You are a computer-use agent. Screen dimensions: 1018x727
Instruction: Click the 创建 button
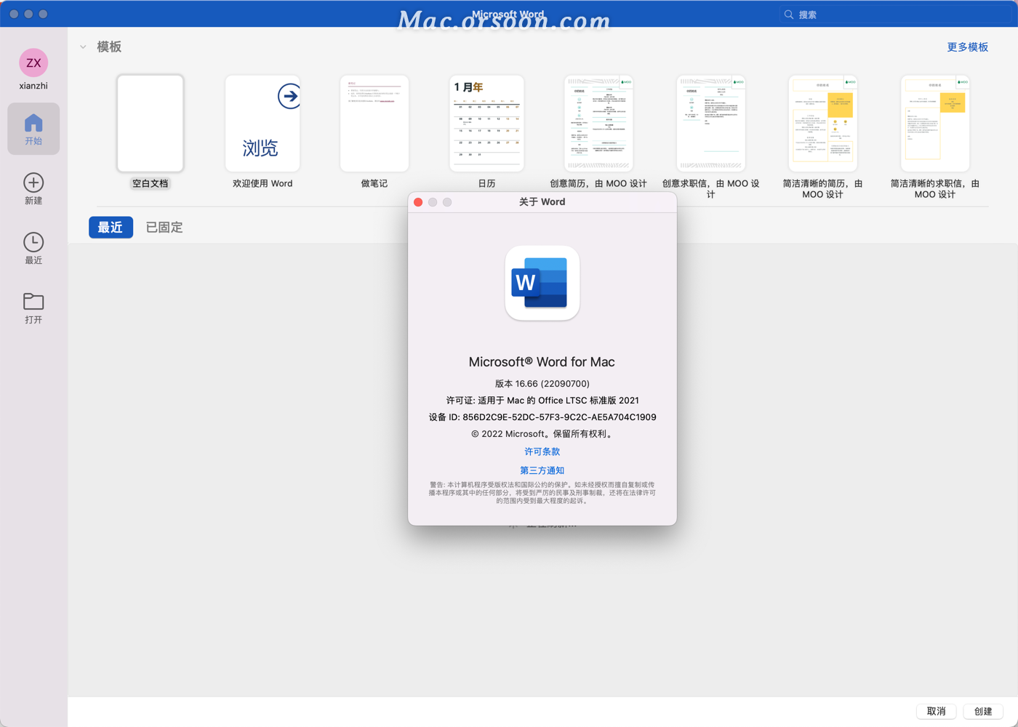coord(983,711)
